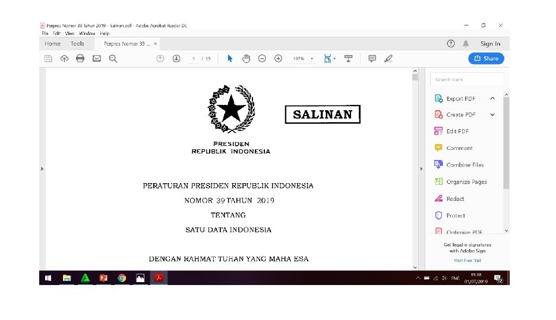
Task: Zoom out with minus icon
Action: click(x=262, y=59)
